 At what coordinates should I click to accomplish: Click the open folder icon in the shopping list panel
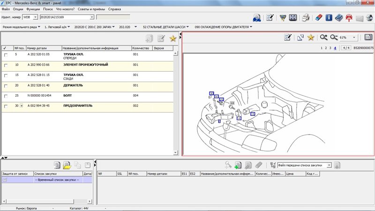click(67, 165)
